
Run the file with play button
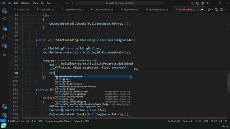pyautogui.click(x=209, y=10)
